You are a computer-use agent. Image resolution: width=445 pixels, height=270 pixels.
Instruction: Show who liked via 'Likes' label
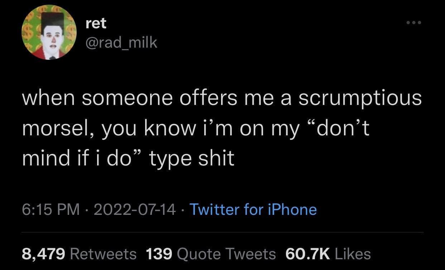pos(352,254)
